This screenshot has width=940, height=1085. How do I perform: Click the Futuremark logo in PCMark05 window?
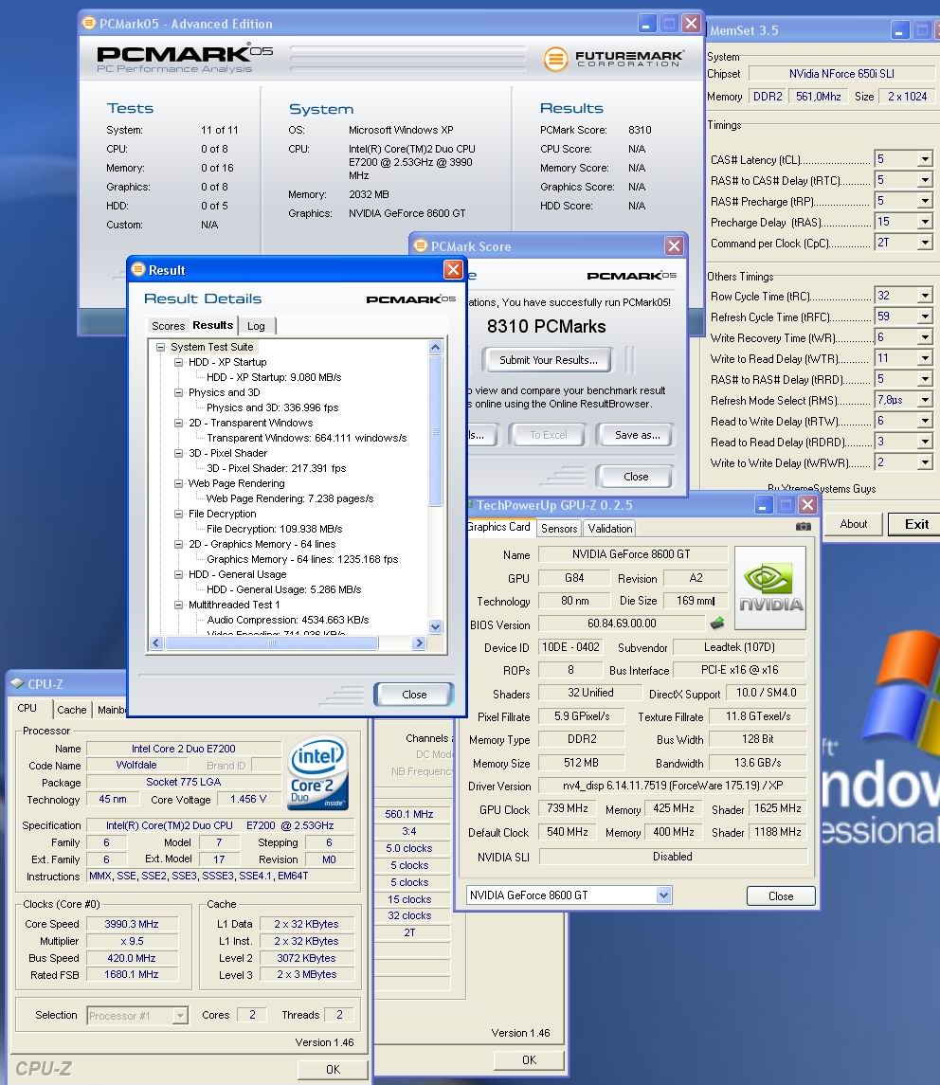613,59
